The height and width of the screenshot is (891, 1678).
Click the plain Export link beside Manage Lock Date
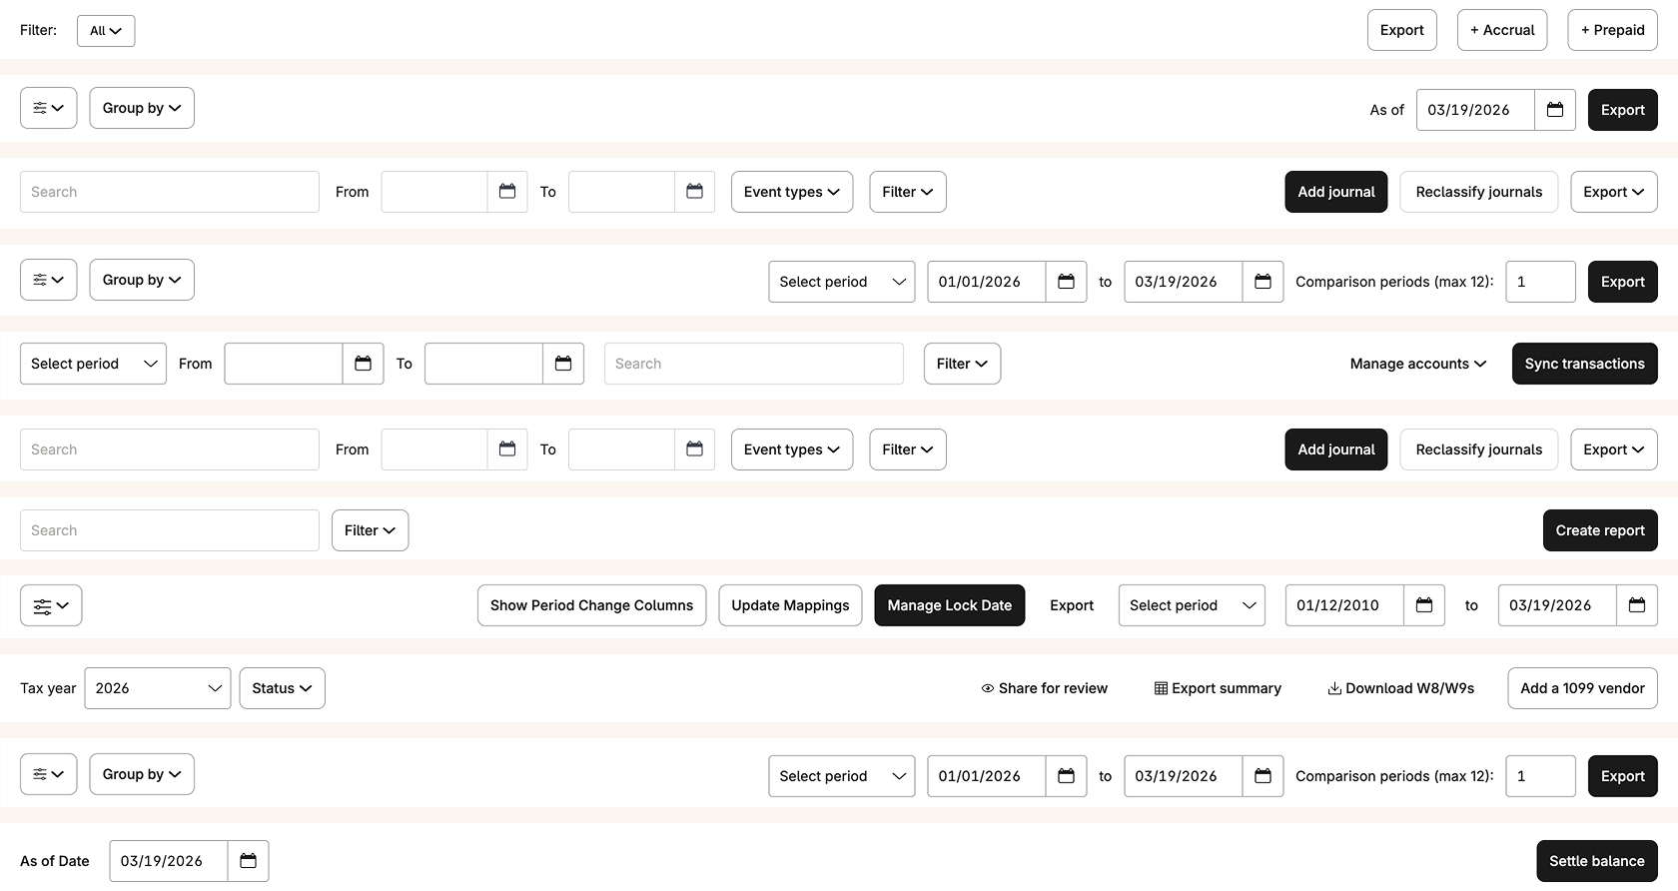click(x=1072, y=605)
